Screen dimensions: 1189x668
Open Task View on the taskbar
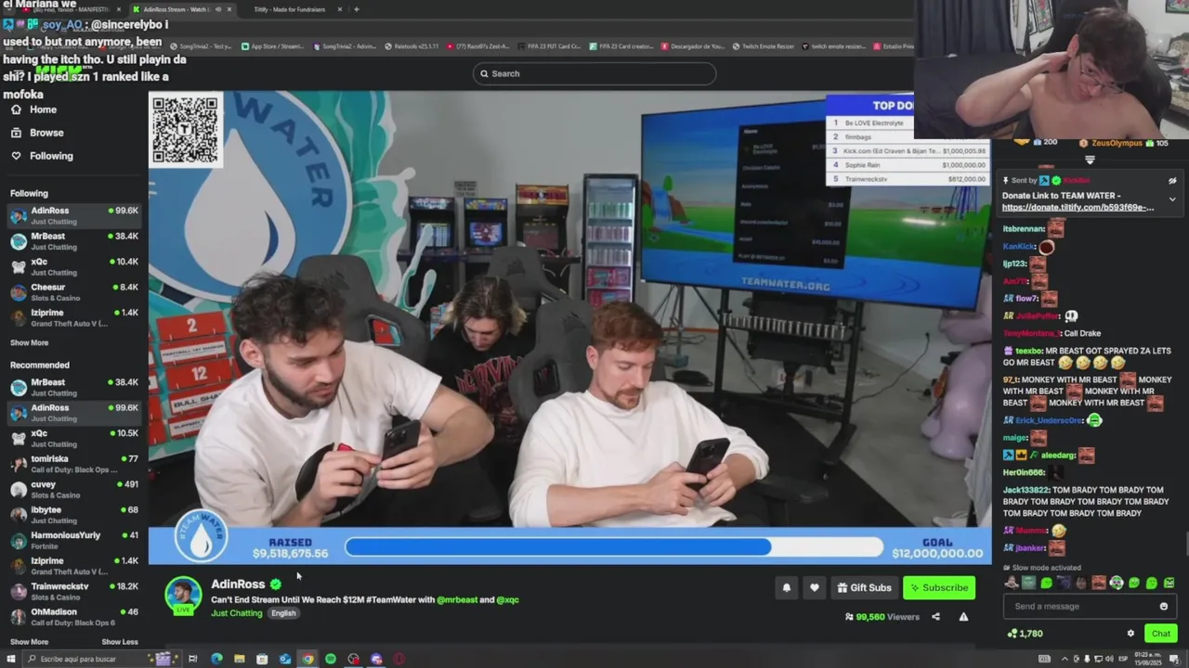(193, 659)
